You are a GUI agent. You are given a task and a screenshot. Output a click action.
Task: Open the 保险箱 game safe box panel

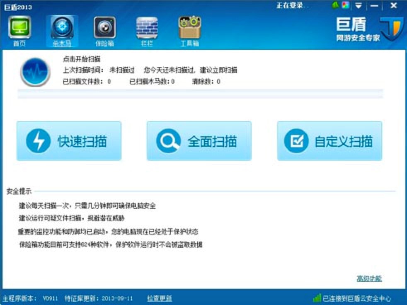click(105, 28)
